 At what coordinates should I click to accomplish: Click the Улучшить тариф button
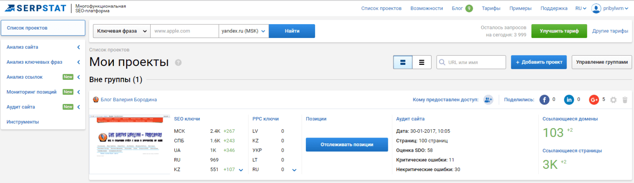559,31
